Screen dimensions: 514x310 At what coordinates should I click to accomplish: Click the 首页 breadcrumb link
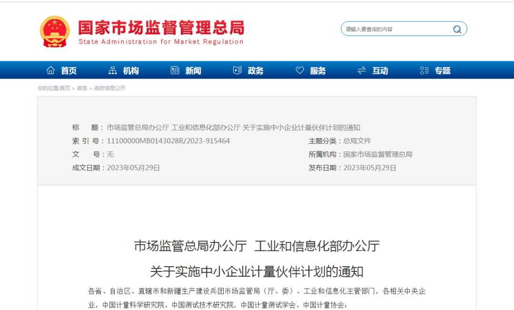coord(65,88)
